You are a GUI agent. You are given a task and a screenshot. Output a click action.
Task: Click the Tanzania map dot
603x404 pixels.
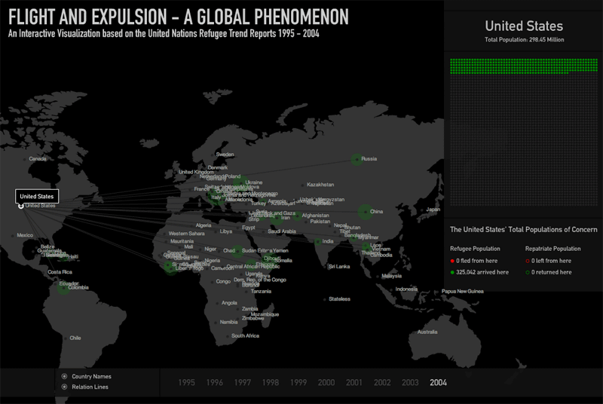coord(247,292)
